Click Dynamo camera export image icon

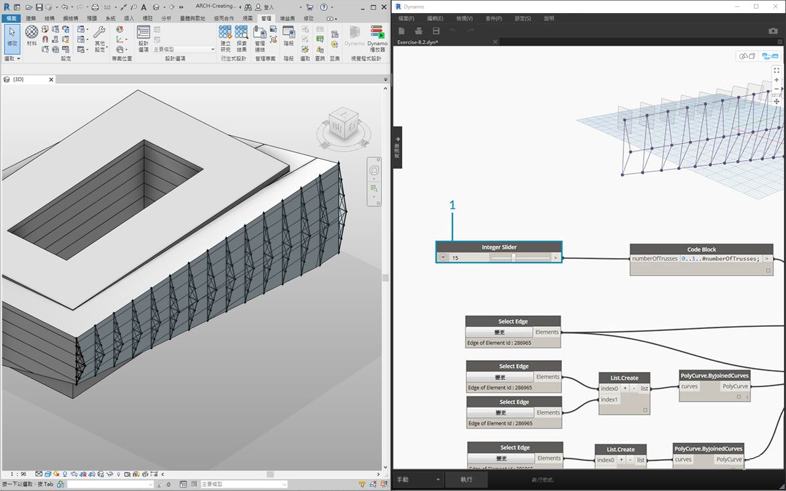pos(773,31)
